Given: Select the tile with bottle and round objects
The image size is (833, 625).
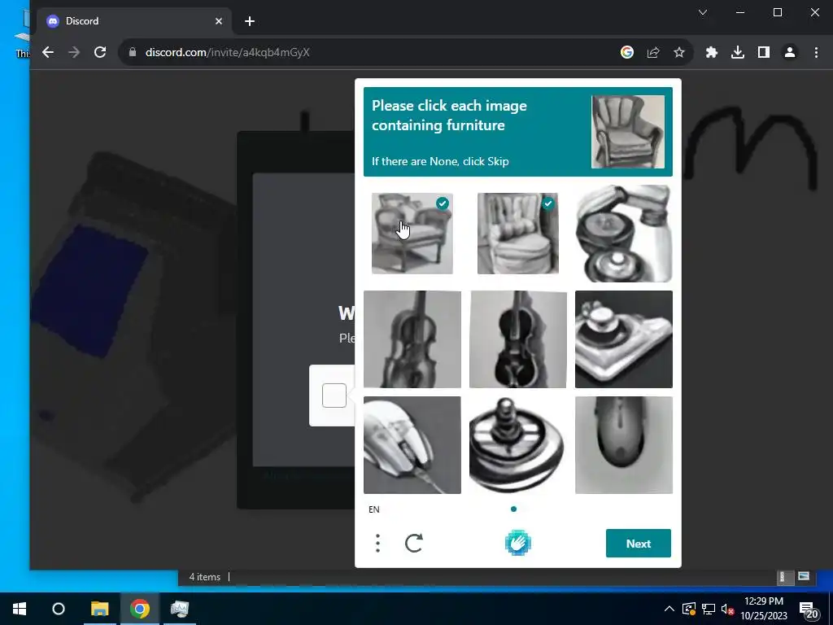Looking at the screenshot, I should [624, 234].
